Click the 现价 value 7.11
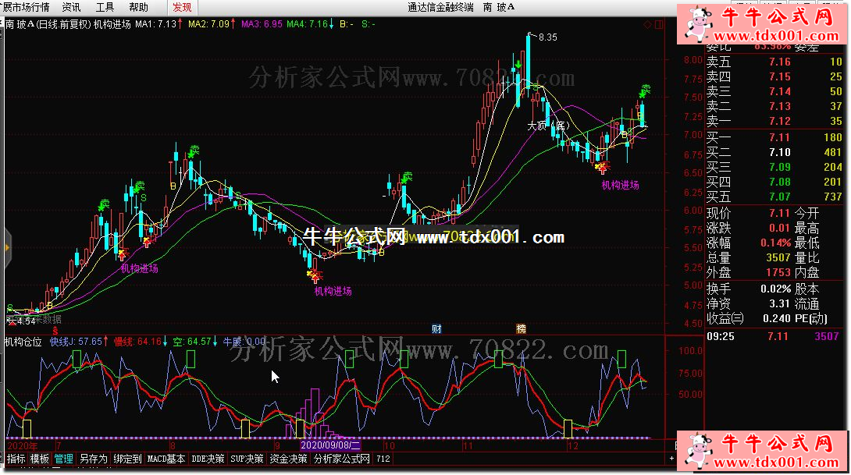 [779, 213]
